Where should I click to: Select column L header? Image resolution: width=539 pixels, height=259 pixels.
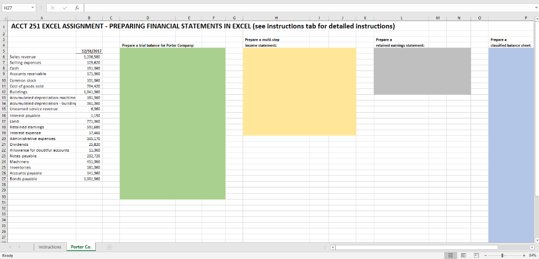[x=401, y=18]
